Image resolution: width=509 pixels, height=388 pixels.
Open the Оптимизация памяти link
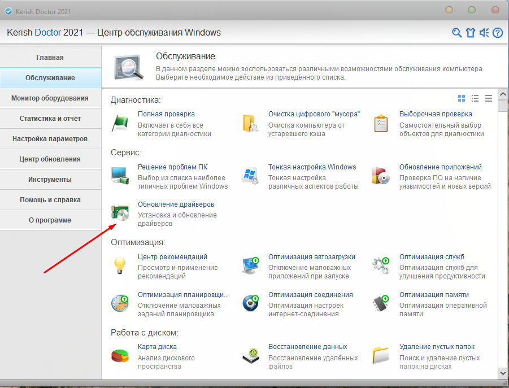click(434, 295)
